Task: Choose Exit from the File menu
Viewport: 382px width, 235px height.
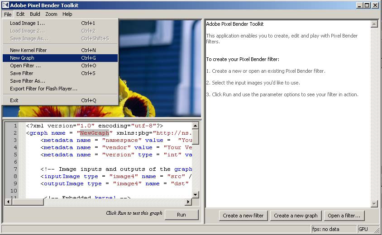Action: tap(60, 100)
